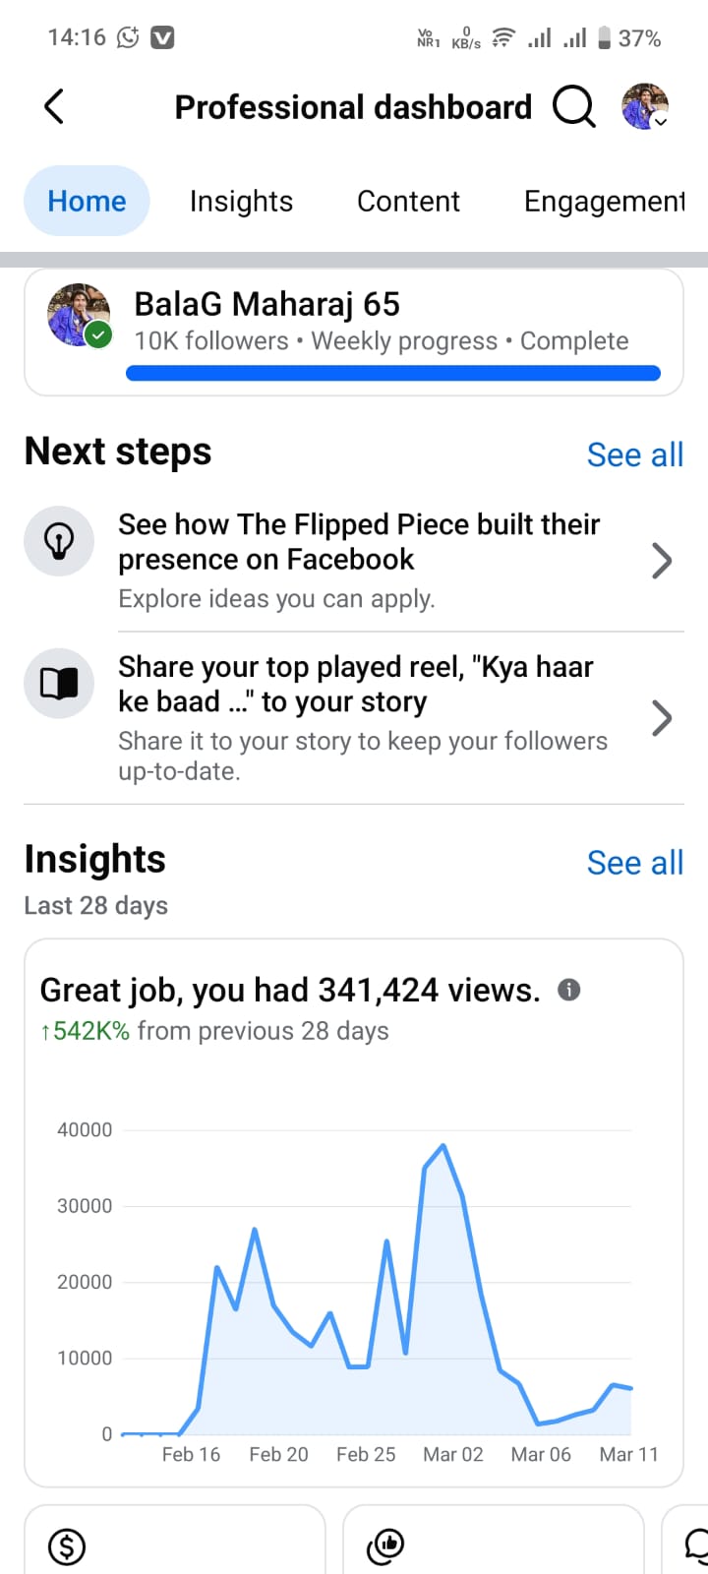Image resolution: width=708 pixels, height=1574 pixels.
Task: Expand The Flipped Piece suggestion chevron
Action: (x=662, y=561)
